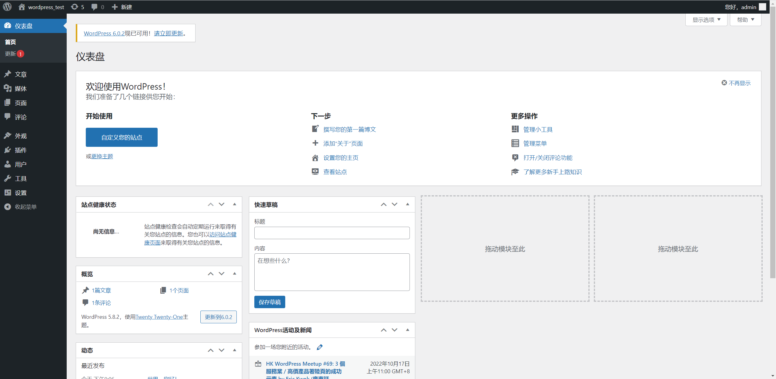Dismiss welcome panel with 不再显示 icon
776x379 pixels.
pos(724,83)
